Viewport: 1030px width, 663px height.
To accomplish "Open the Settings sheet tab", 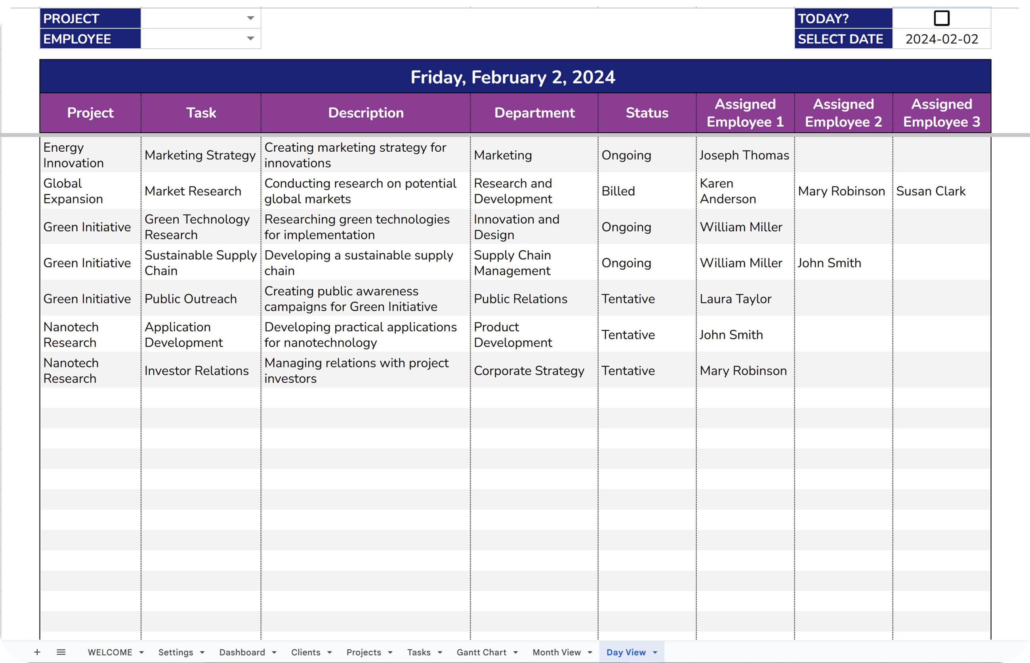I will [x=175, y=652].
